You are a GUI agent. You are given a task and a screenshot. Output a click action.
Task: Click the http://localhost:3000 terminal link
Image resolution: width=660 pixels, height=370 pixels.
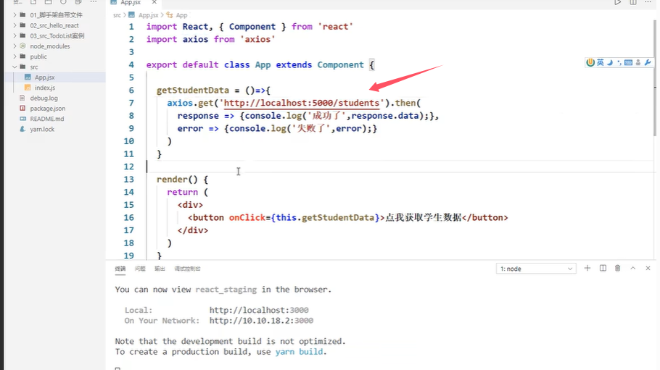(259, 311)
